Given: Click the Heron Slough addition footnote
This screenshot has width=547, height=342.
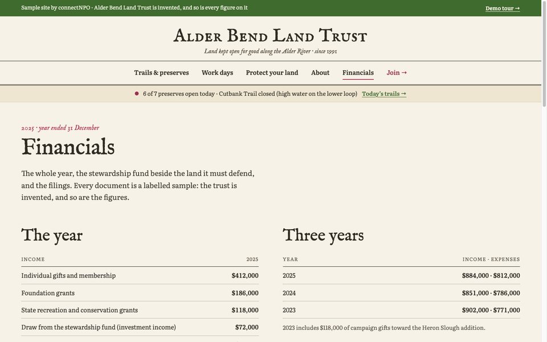Looking at the screenshot, I should point(383,328).
